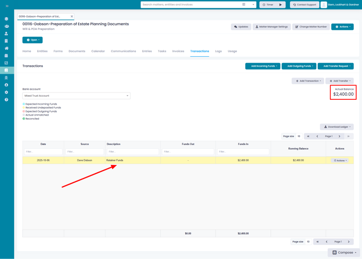Close the 00116-Dobson matter tab
Image resolution: width=362 pixels, height=259 pixels.
click(x=72, y=16)
